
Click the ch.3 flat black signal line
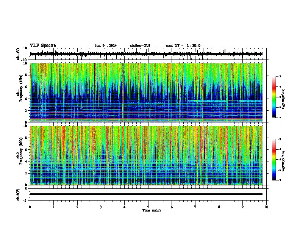146,194
